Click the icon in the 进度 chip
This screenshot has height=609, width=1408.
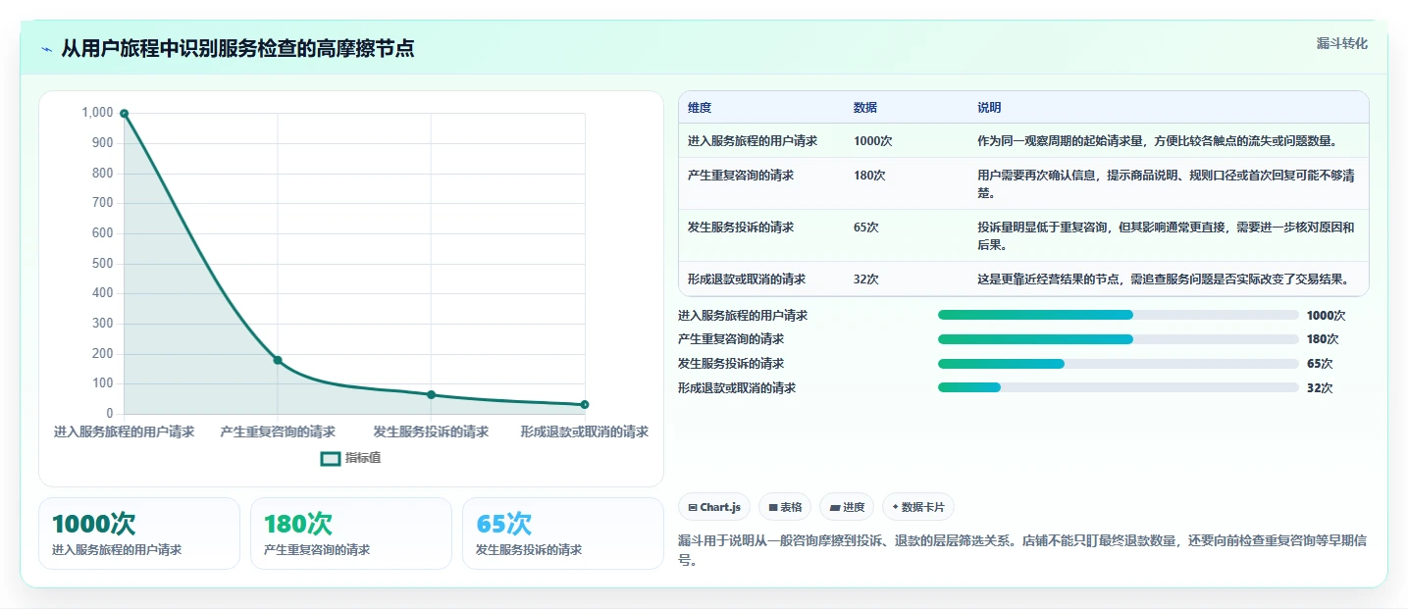click(x=835, y=508)
